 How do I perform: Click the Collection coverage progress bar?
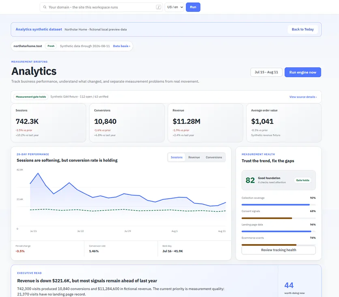[x=279, y=204]
